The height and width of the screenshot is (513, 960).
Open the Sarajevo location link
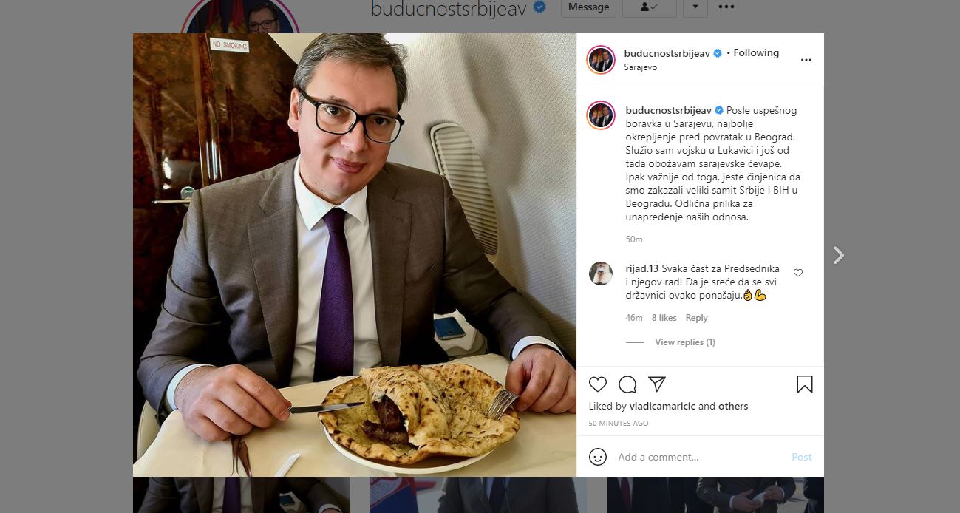[639, 67]
